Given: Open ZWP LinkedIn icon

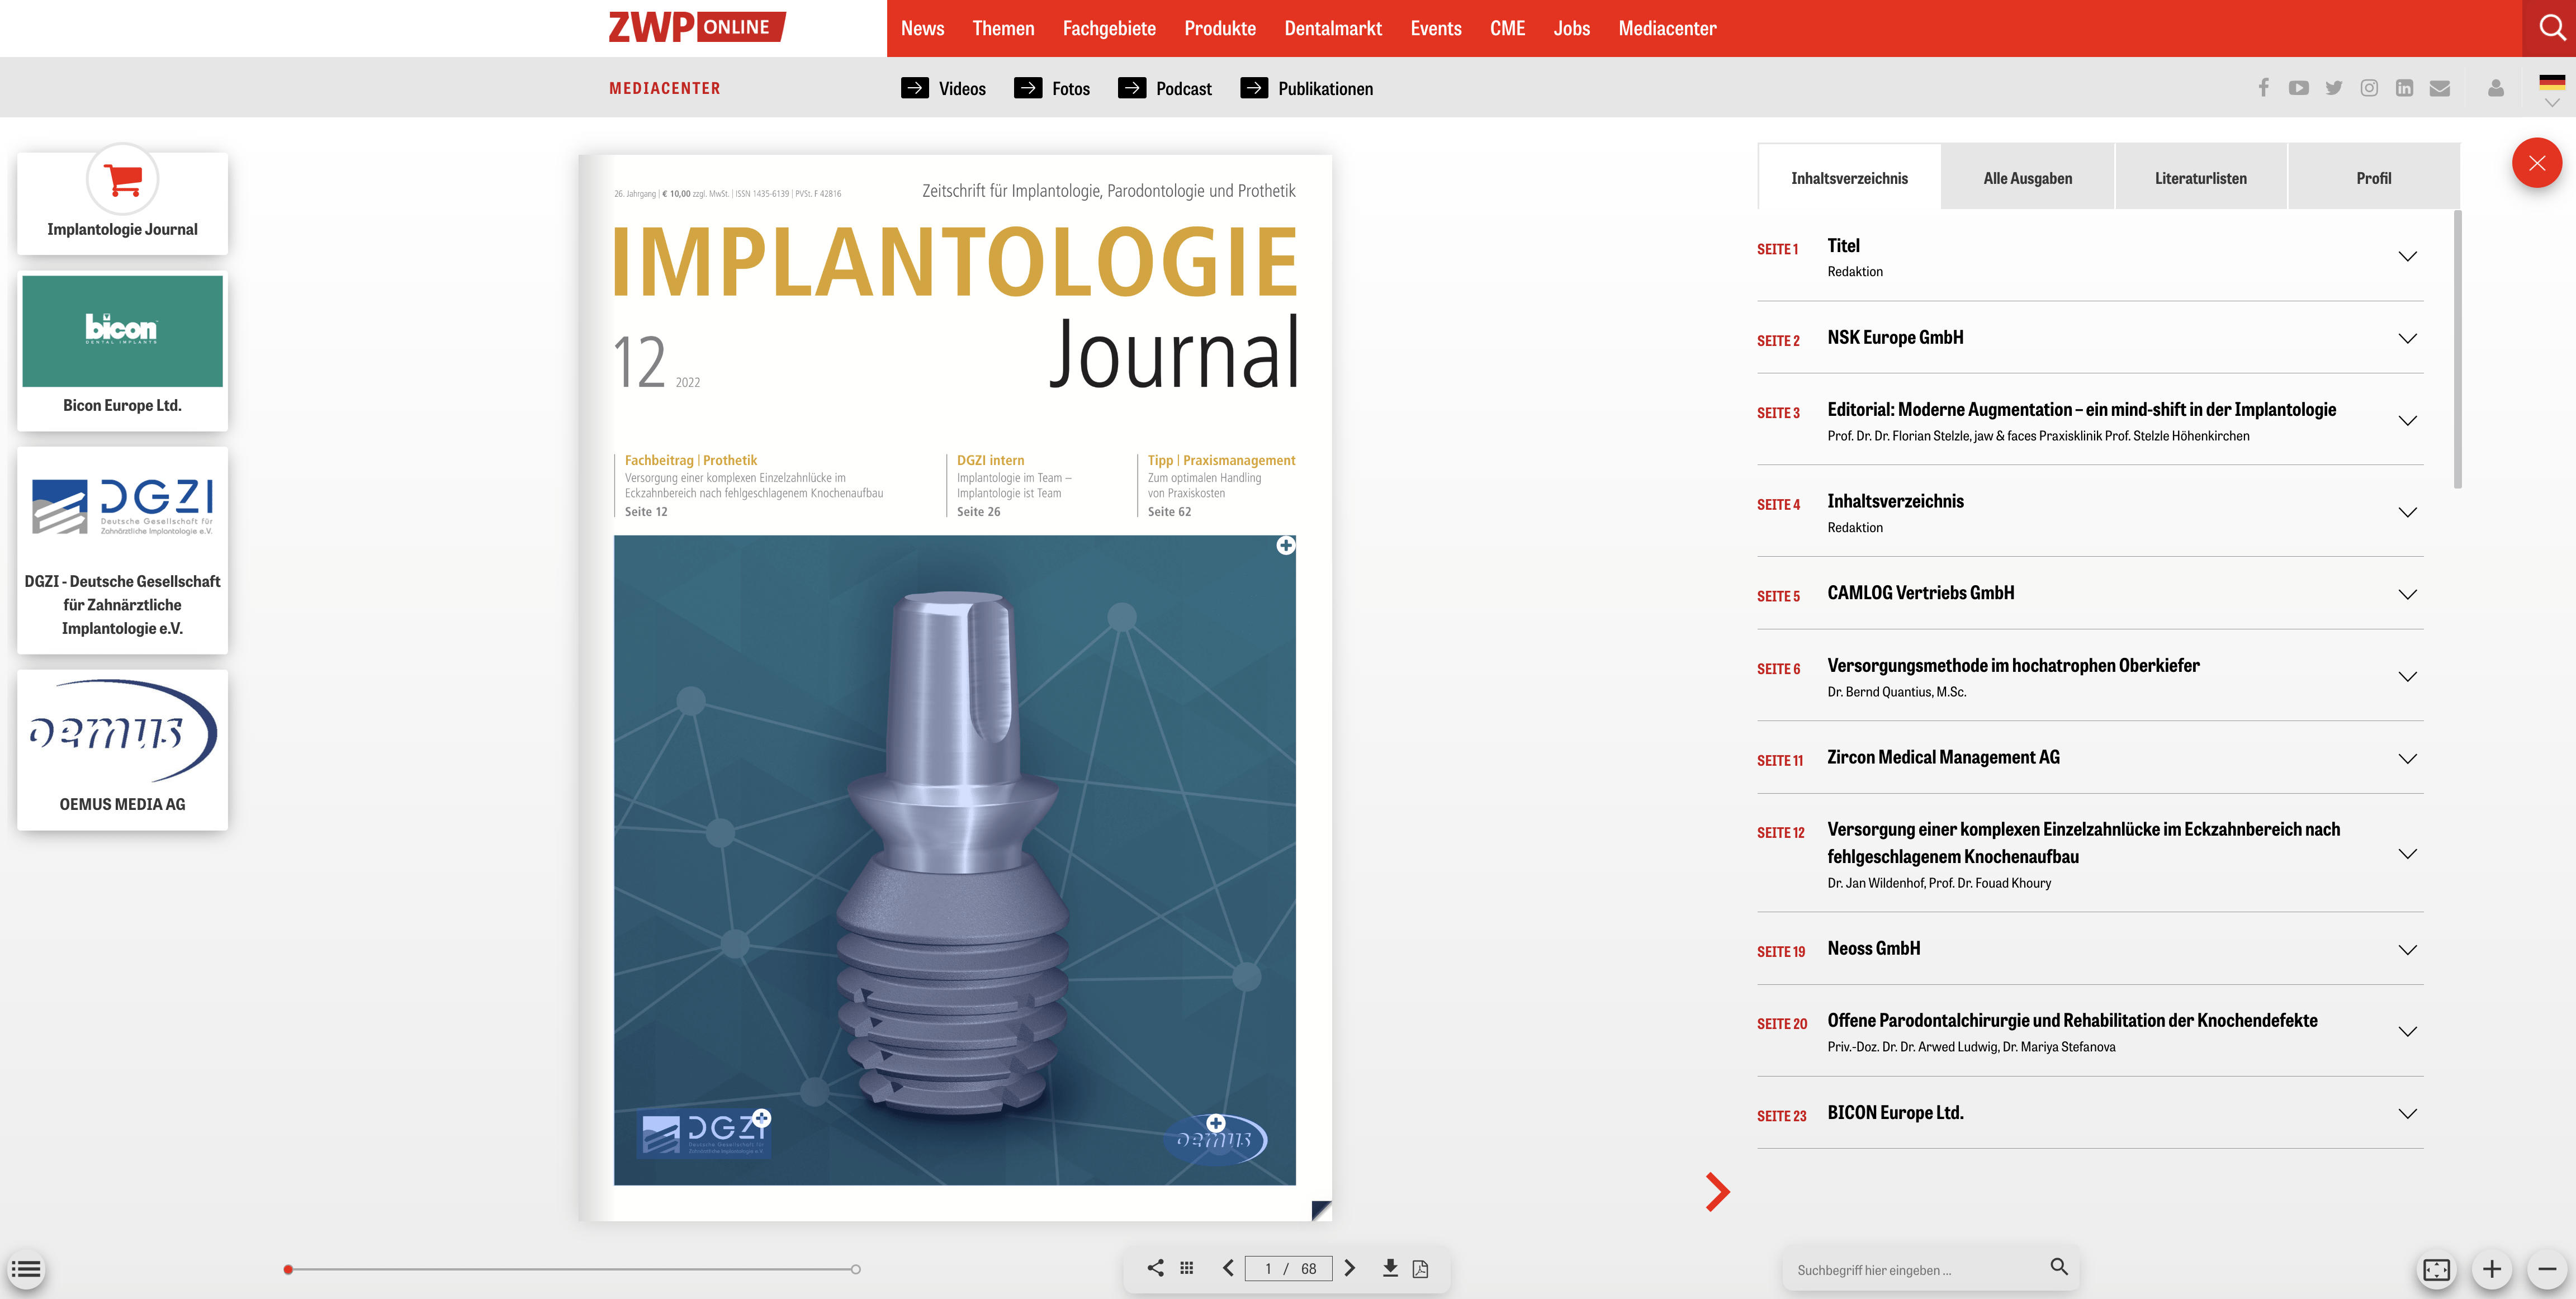Looking at the screenshot, I should pyautogui.click(x=2404, y=88).
